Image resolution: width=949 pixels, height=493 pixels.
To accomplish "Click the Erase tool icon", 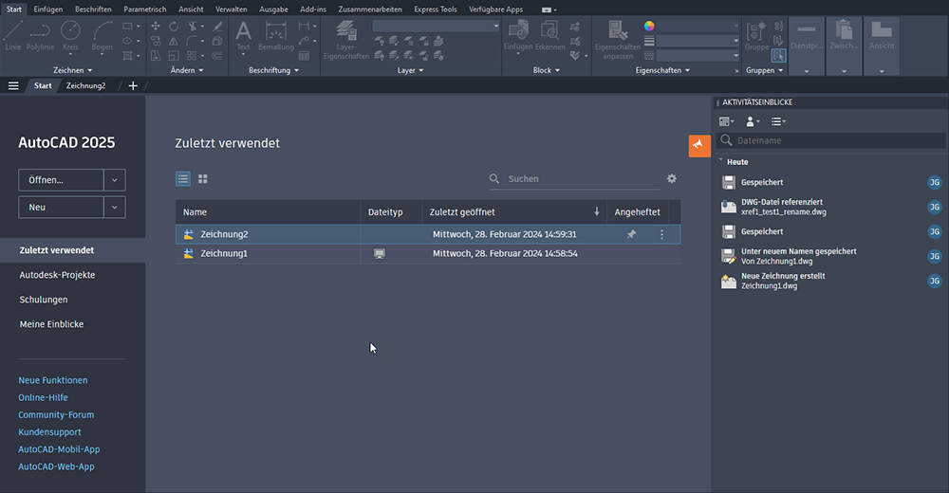I will coord(216,26).
